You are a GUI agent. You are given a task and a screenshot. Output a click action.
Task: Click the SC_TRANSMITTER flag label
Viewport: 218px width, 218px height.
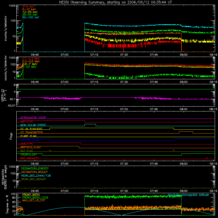(31, 132)
